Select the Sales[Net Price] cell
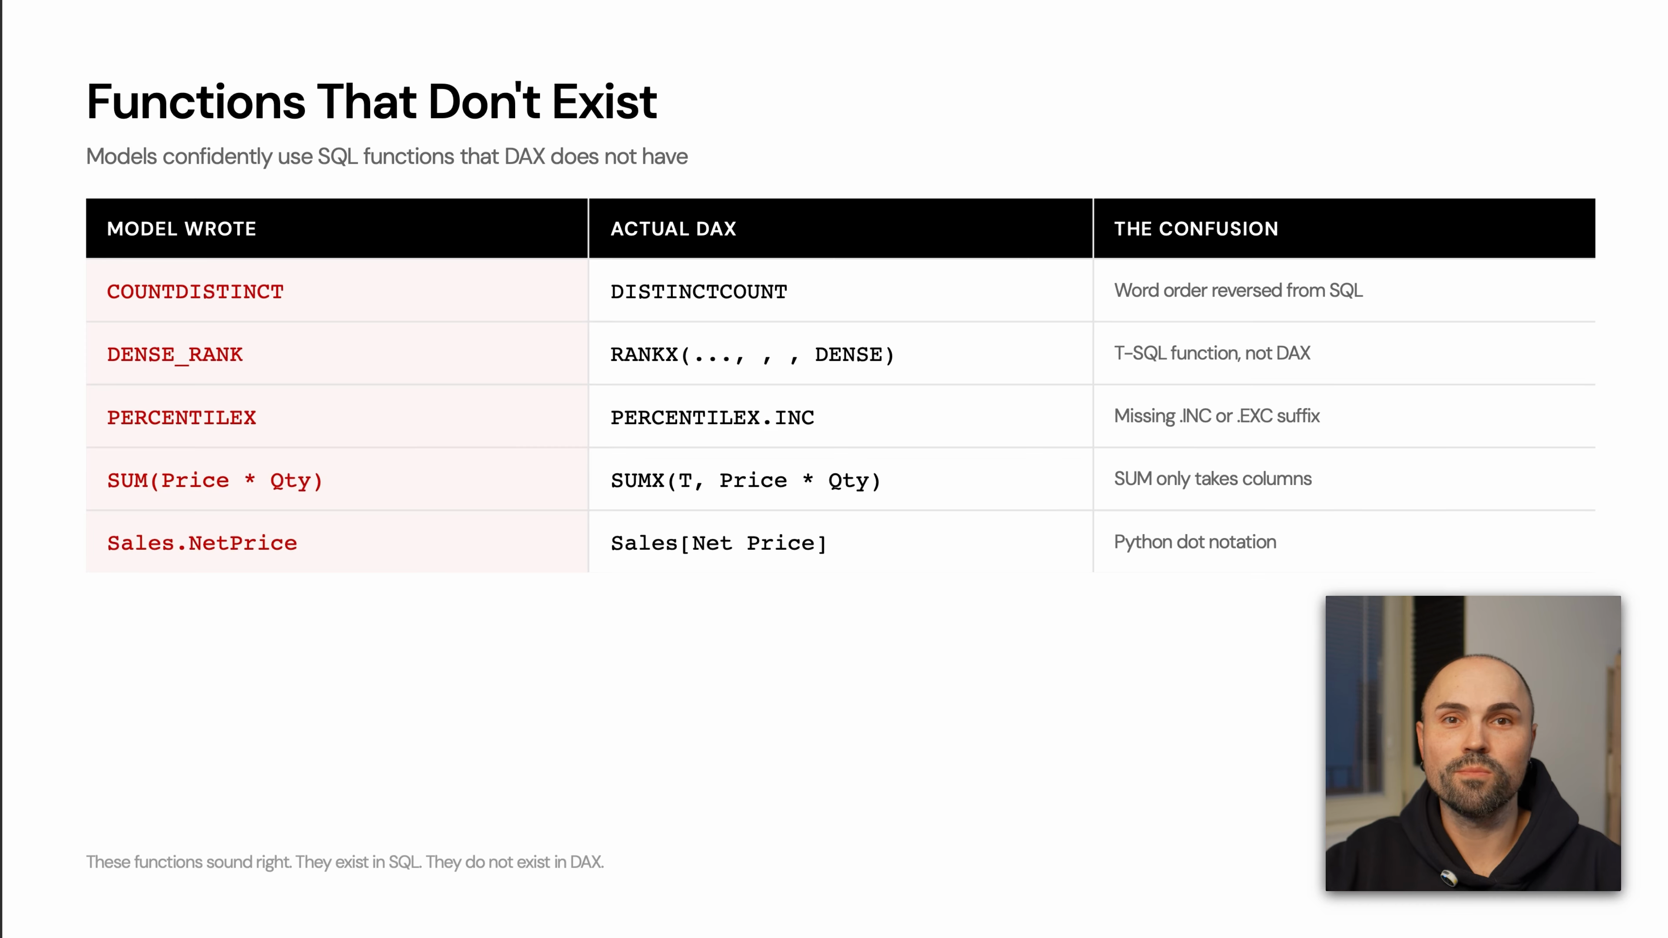Screen dimensions: 1668x938 coord(718,543)
